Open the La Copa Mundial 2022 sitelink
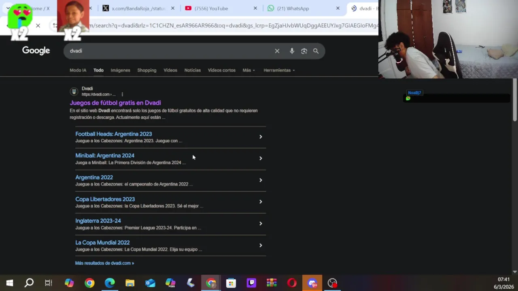Image resolution: width=518 pixels, height=291 pixels. (x=102, y=242)
